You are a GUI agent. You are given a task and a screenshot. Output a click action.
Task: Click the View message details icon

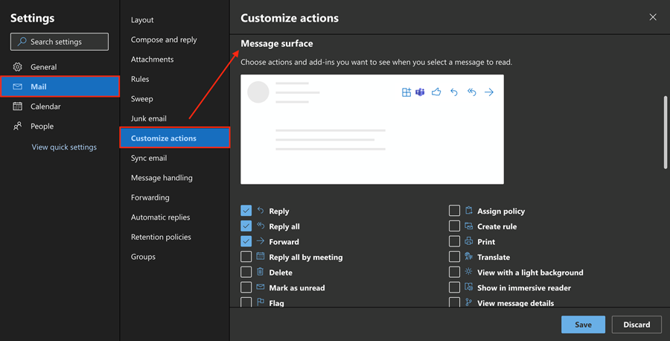(x=469, y=302)
